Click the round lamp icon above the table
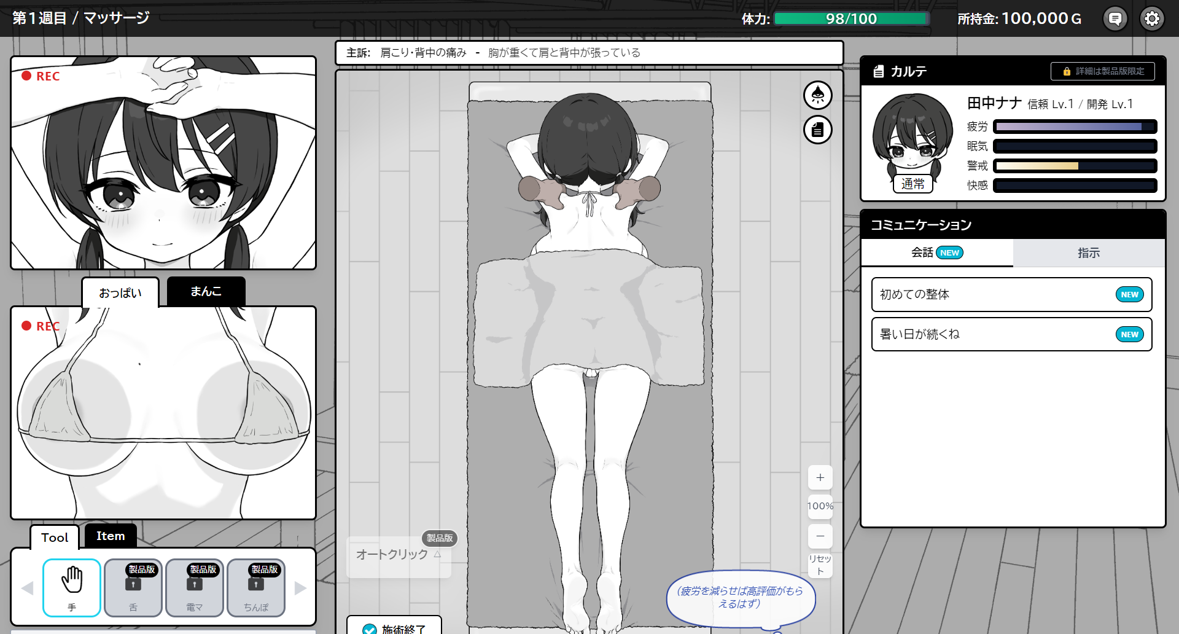The width and height of the screenshot is (1179, 634). [817, 95]
